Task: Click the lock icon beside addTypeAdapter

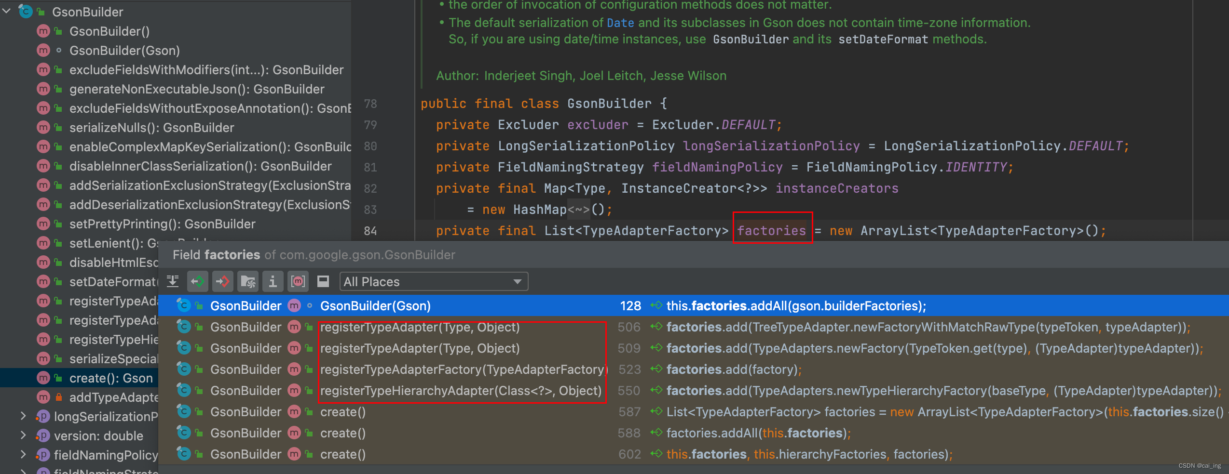Action: [58, 397]
